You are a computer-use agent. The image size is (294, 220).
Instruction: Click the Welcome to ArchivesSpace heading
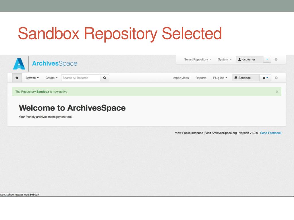(72, 108)
